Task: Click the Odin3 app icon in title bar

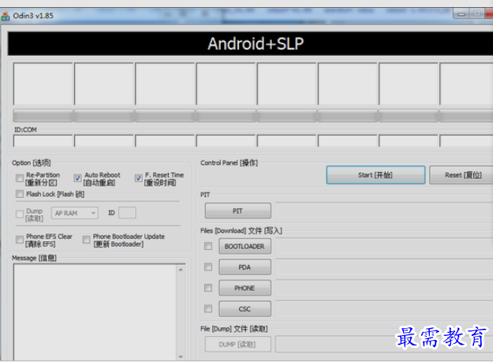Action: (6, 16)
